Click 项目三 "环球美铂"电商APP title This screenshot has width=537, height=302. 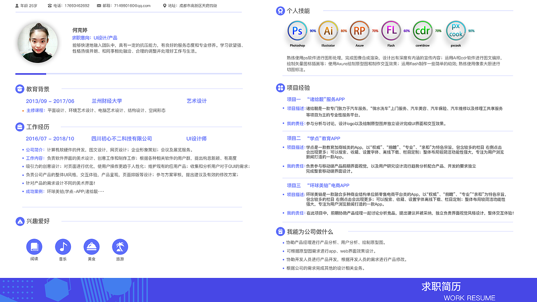click(x=318, y=185)
